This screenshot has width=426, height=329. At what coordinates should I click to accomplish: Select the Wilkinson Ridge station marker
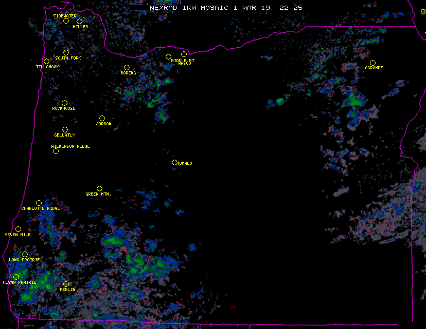[56, 151]
